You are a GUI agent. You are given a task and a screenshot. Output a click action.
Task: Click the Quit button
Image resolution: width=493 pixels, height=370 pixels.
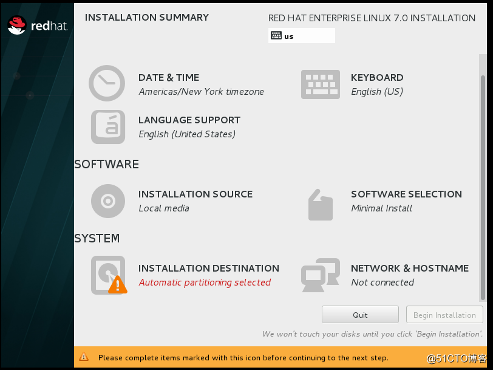(x=360, y=315)
